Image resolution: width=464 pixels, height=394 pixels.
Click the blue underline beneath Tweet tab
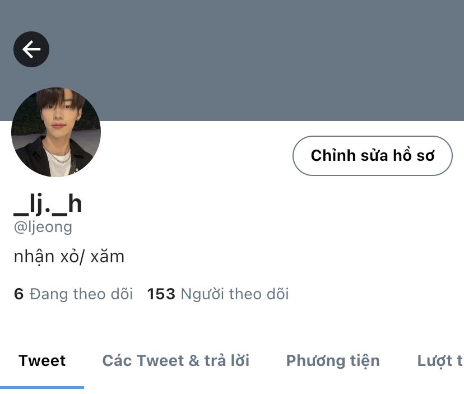coord(42,387)
